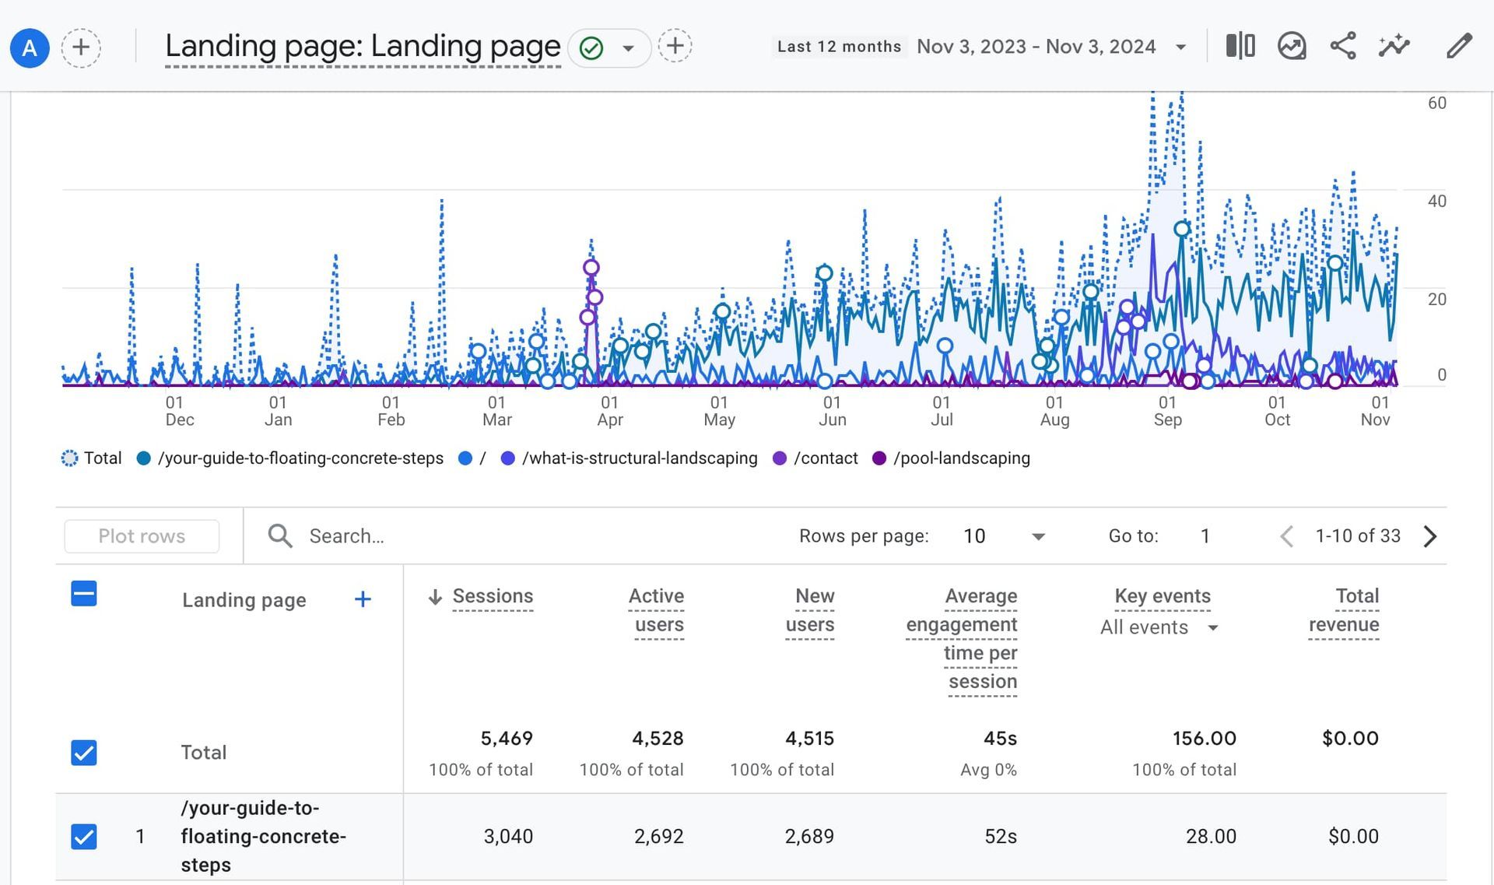Image resolution: width=1494 pixels, height=885 pixels.
Task: Click the benchmarking gauge icon
Action: [x=1292, y=47]
